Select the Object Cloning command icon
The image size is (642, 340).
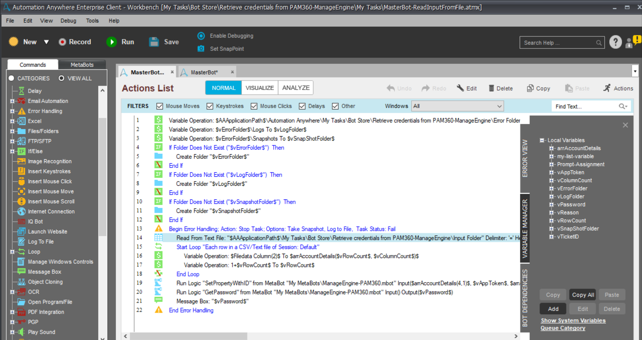21,282
